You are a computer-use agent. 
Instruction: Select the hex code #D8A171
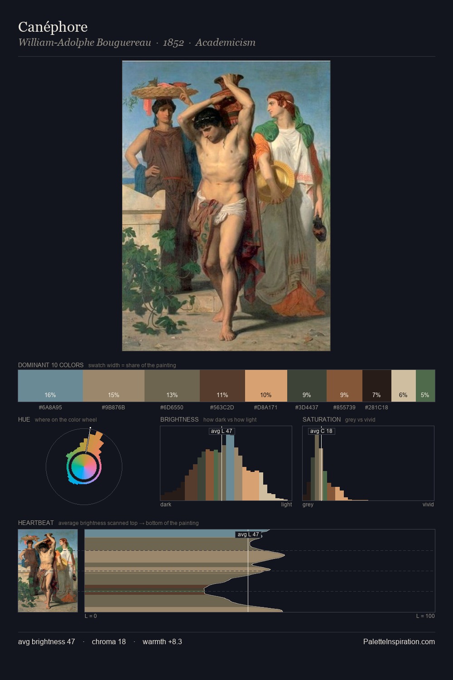(x=266, y=408)
